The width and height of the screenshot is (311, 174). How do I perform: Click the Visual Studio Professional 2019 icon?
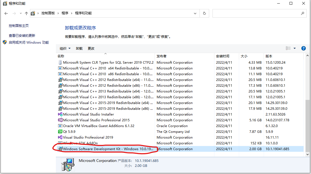(x=60, y=137)
